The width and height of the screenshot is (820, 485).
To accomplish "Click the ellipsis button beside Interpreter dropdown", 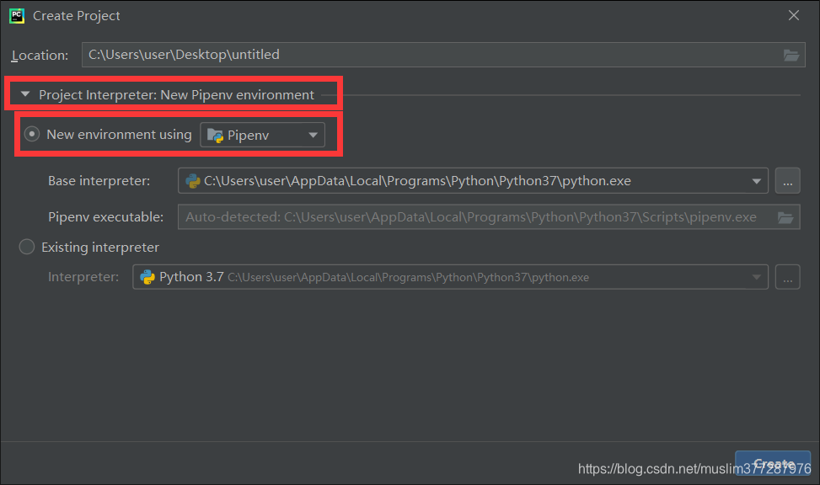I will pyautogui.click(x=788, y=277).
